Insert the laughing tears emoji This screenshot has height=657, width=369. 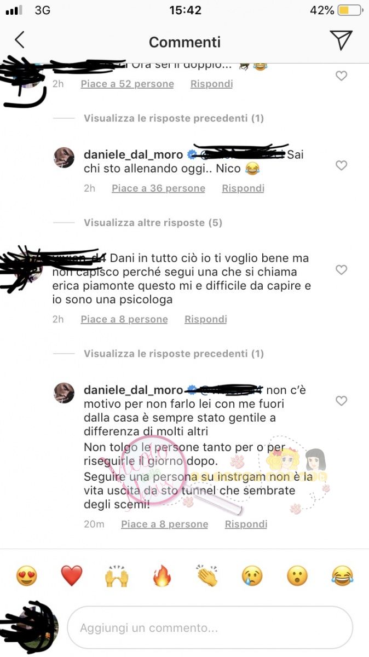point(342,576)
